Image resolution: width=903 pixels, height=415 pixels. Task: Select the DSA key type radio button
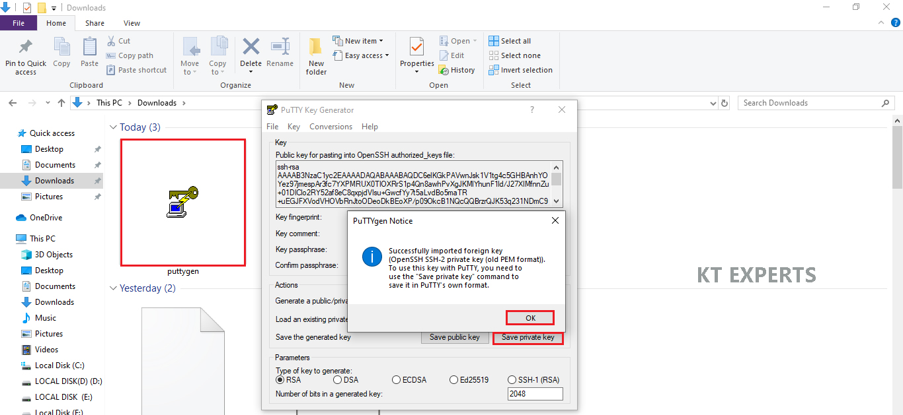[x=346, y=380]
